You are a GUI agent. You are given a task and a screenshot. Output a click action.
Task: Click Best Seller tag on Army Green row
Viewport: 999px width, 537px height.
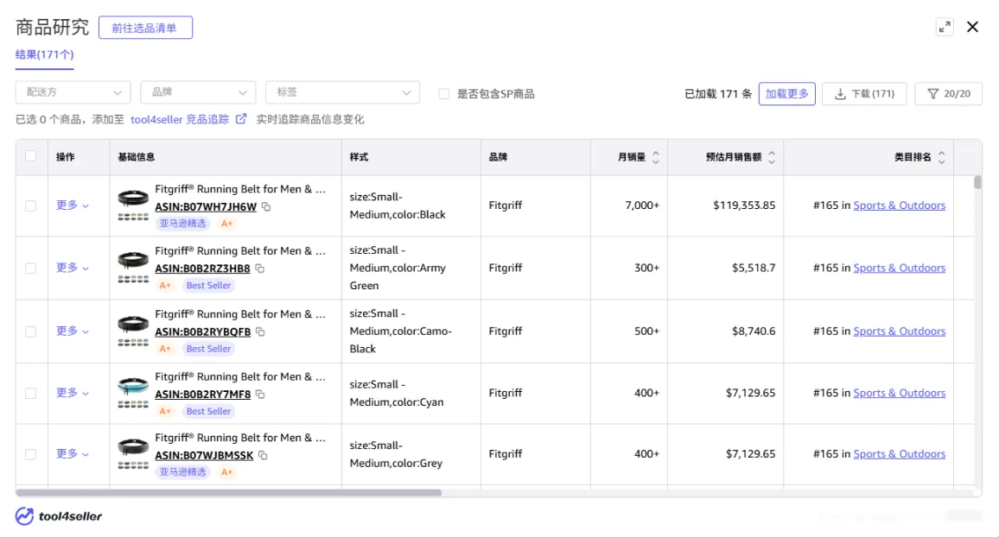[x=208, y=285]
